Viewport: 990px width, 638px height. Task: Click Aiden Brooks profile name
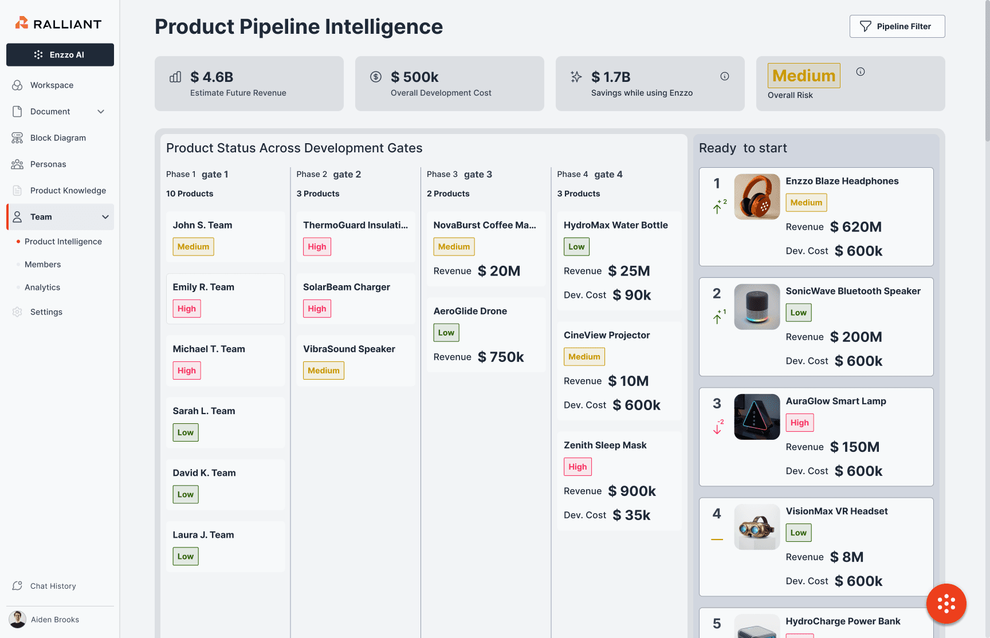coord(55,620)
